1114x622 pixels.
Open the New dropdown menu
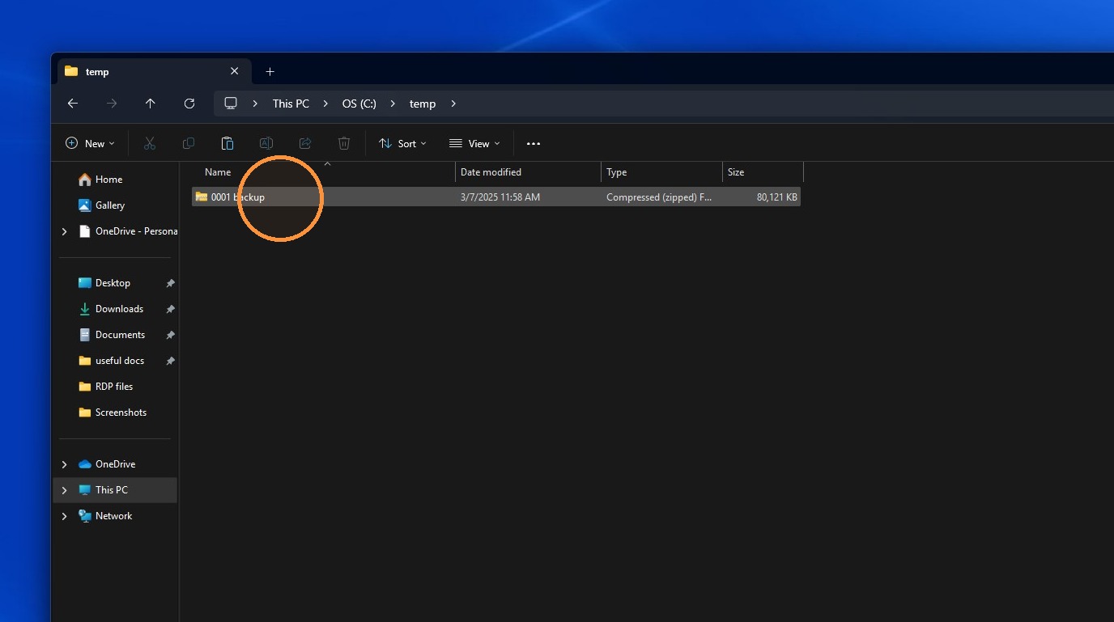point(90,143)
